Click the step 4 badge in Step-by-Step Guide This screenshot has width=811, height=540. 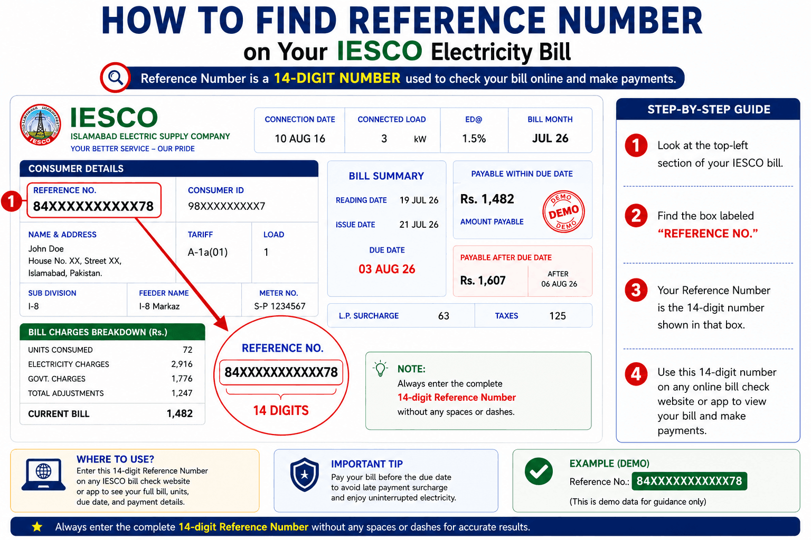[x=636, y=374]
